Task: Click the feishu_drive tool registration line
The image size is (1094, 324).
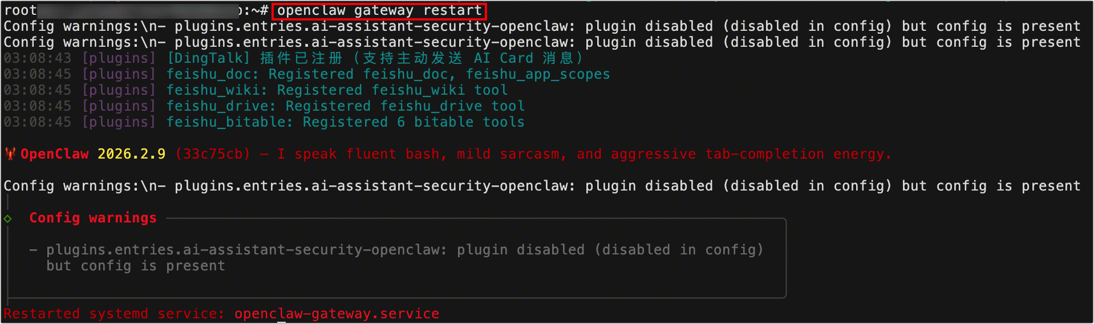Action: 345,106
